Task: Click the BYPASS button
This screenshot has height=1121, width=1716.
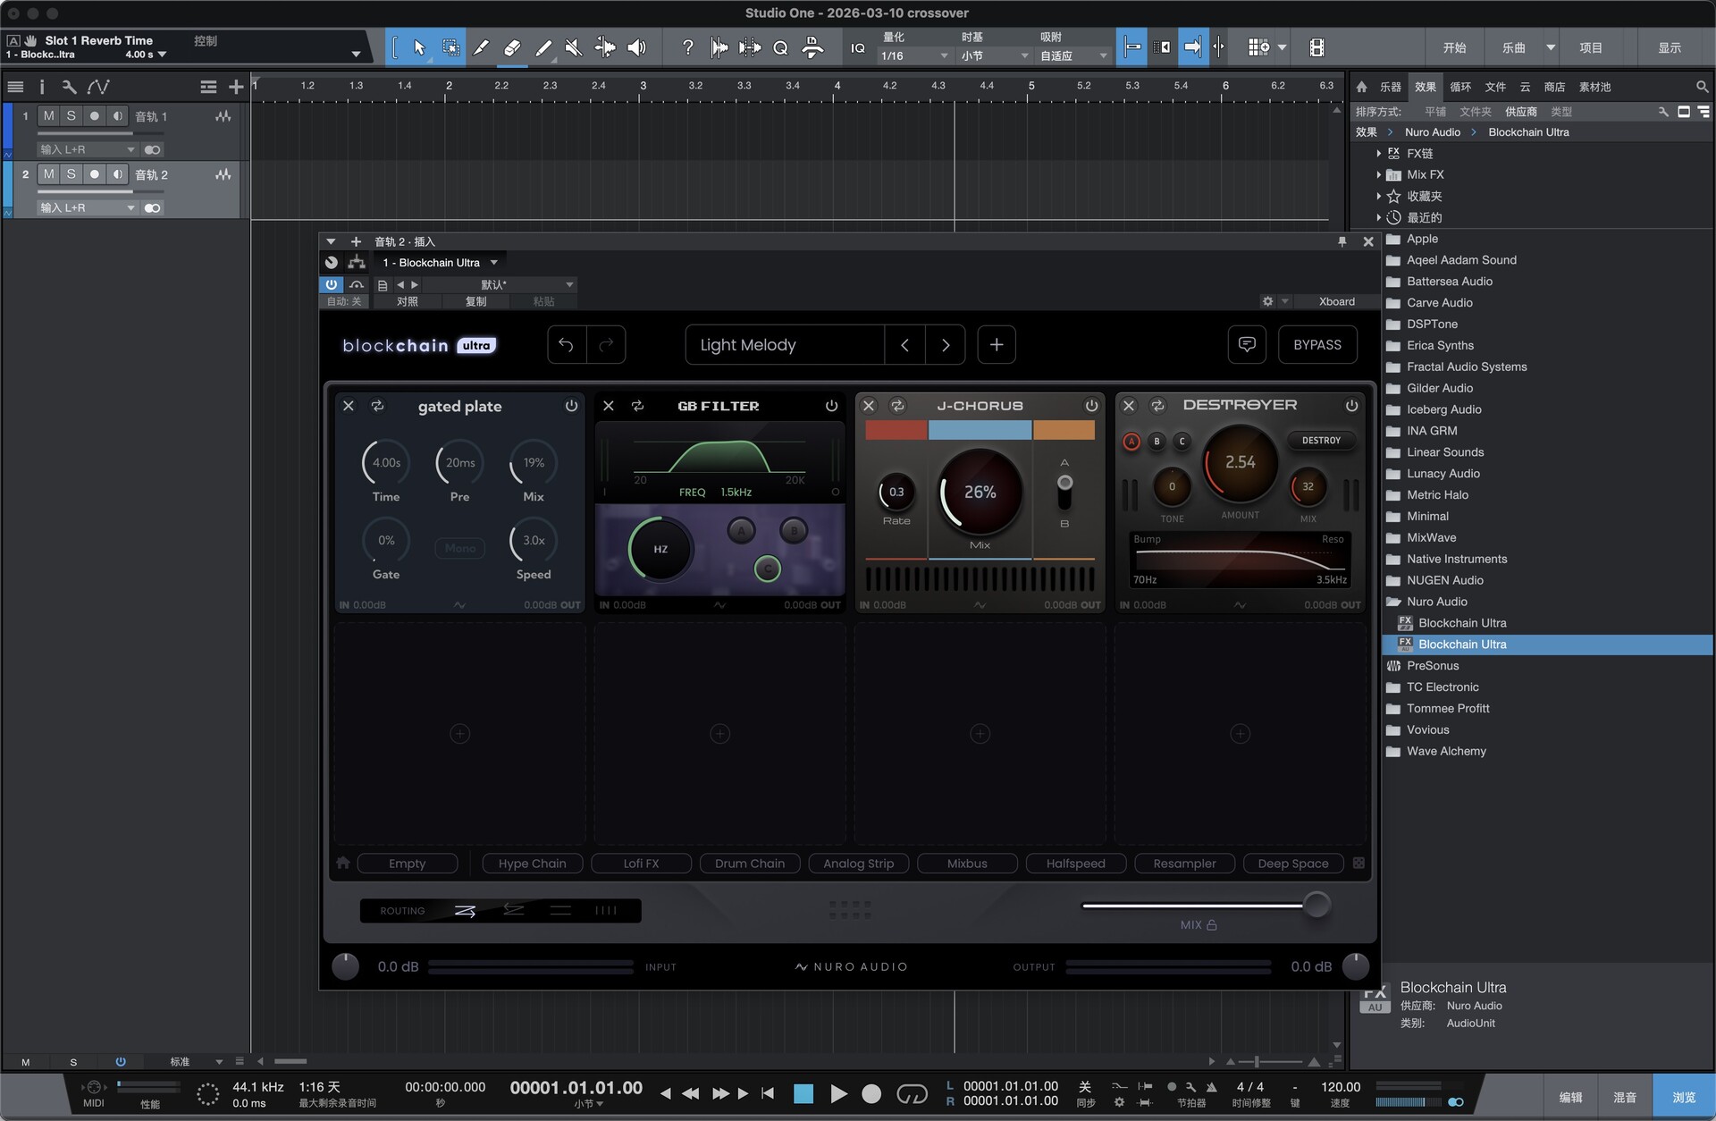Action: pos(1316,345)
